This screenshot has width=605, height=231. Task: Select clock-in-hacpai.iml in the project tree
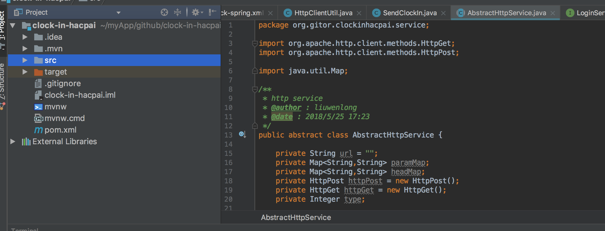[x=80, y=95]
